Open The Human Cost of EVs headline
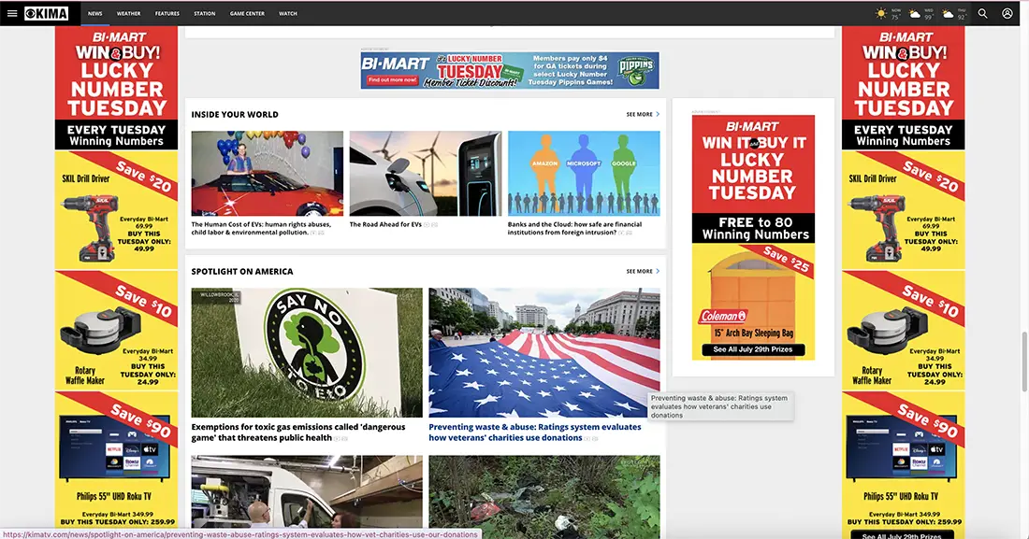Image resolution: width=1029 pixels, height=539 pixels. [261, 228]
